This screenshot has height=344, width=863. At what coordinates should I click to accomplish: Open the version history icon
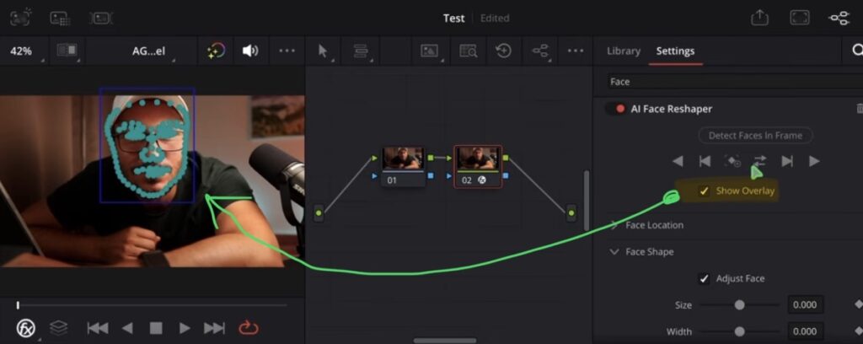pyautogui.click(x=504, y=51)
